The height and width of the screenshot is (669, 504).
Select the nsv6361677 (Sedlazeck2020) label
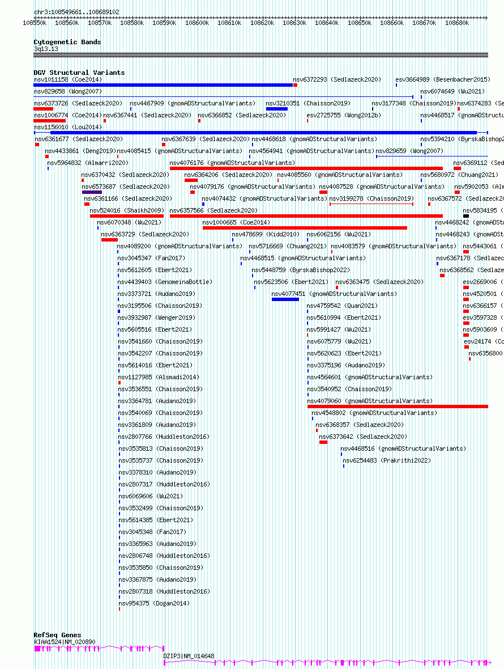click(x=78, y=139)
